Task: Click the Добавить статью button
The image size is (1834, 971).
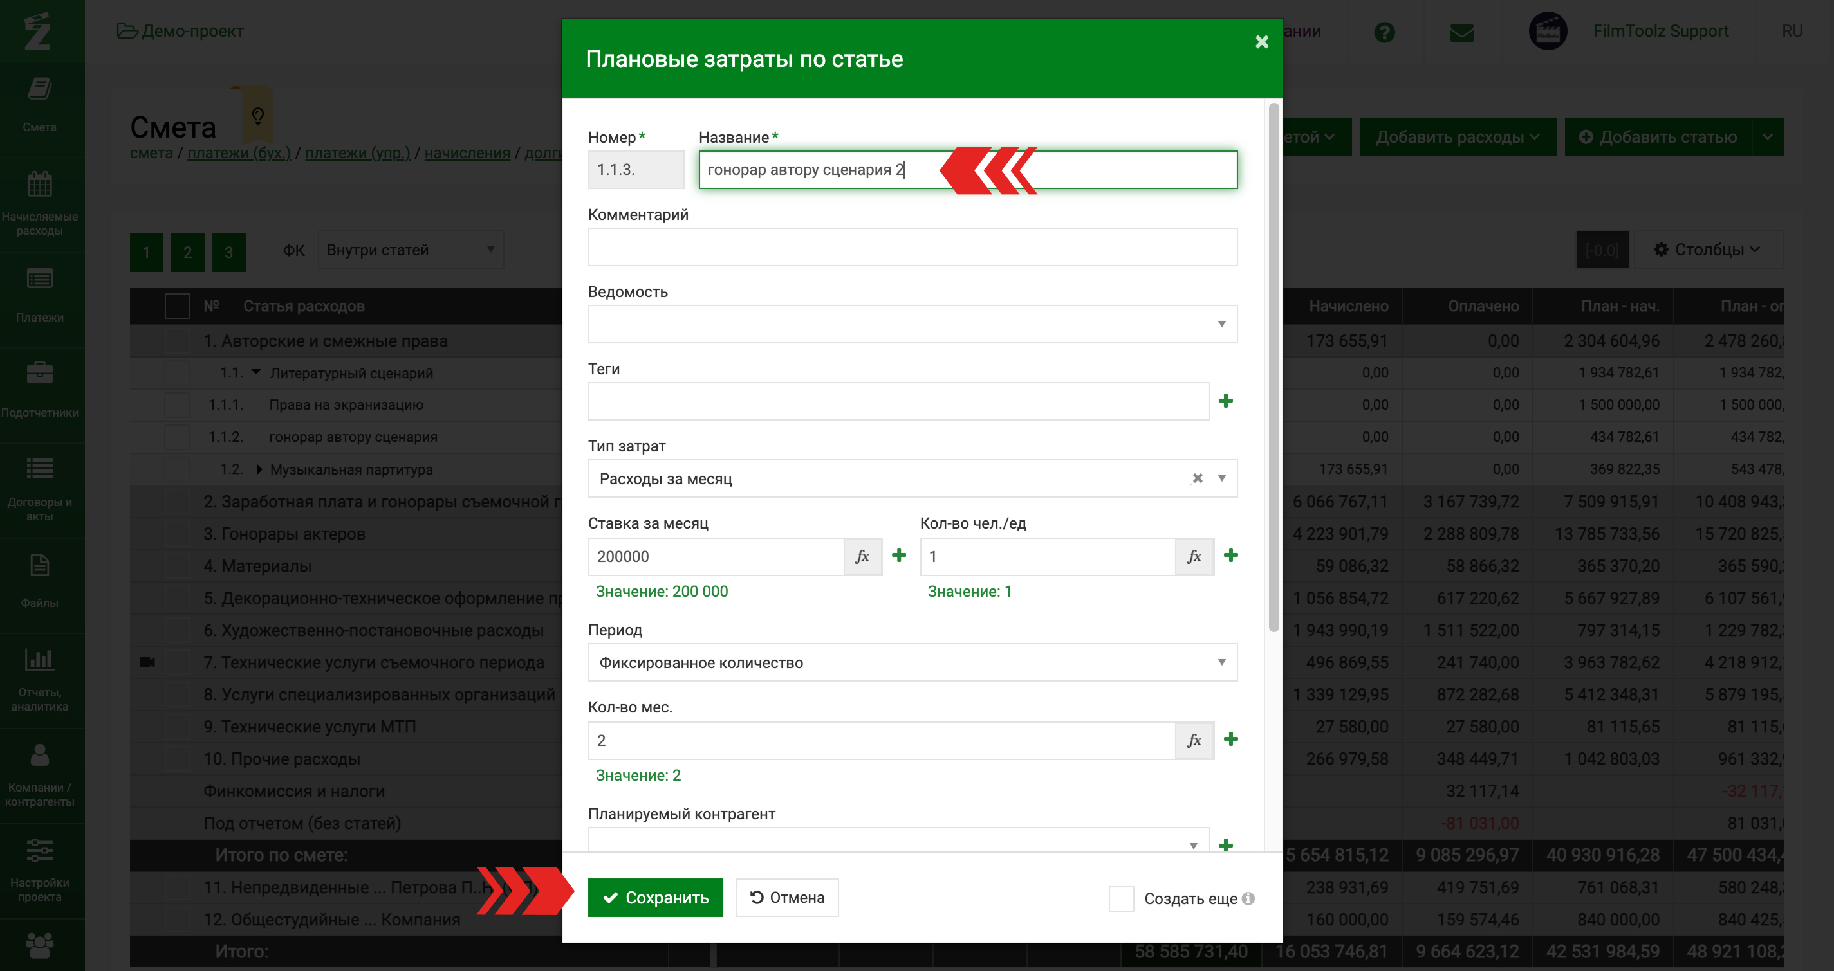Action: 1658,138
